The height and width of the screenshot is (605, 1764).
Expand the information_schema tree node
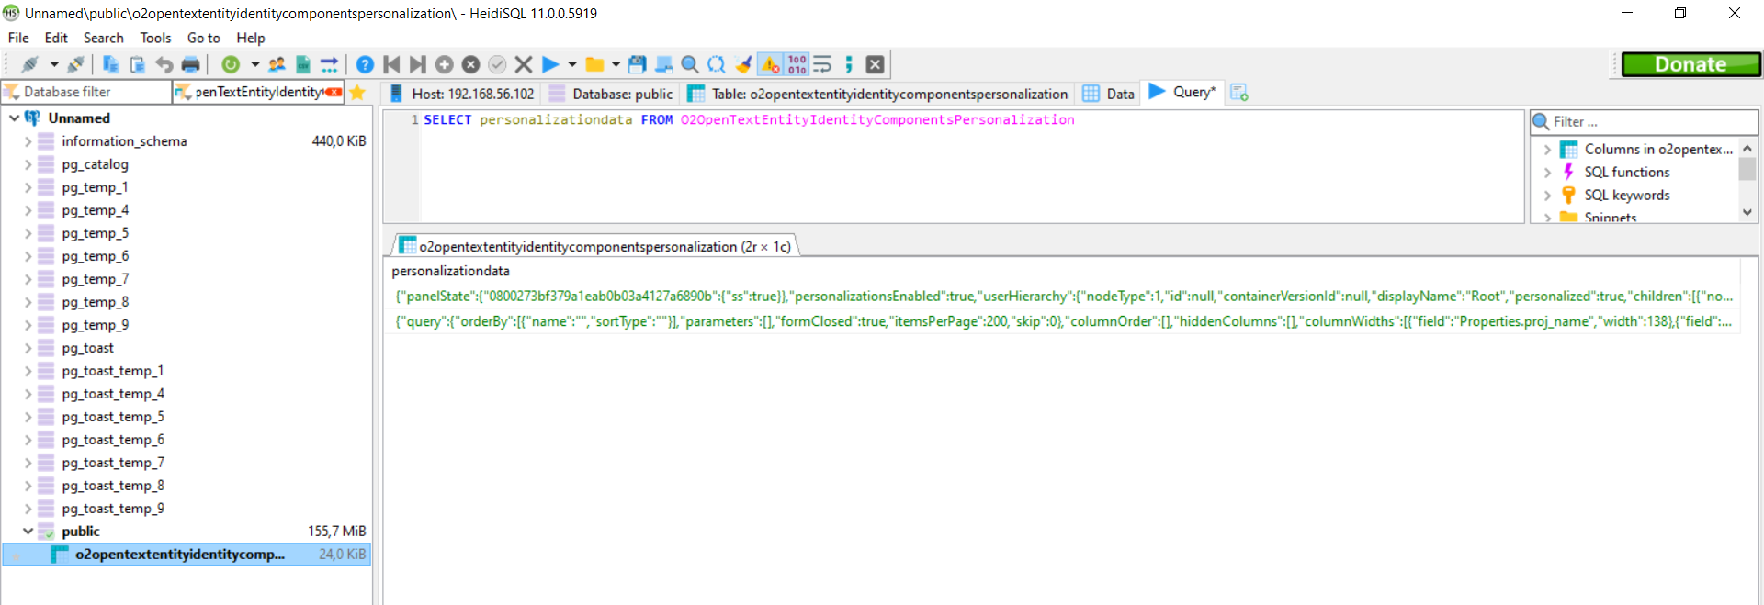pos(28,141)
